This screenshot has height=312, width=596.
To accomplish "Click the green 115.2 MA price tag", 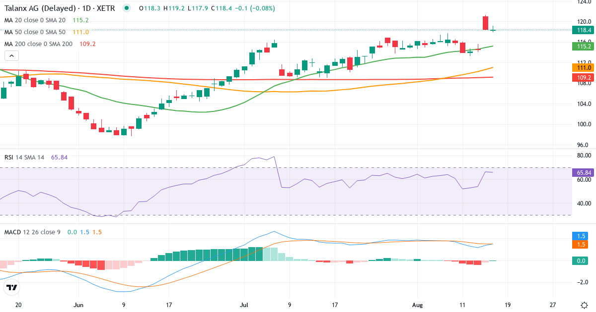I will point(584,46).
